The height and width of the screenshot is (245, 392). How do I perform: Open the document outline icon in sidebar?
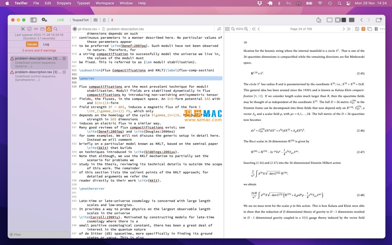(23, 28)
